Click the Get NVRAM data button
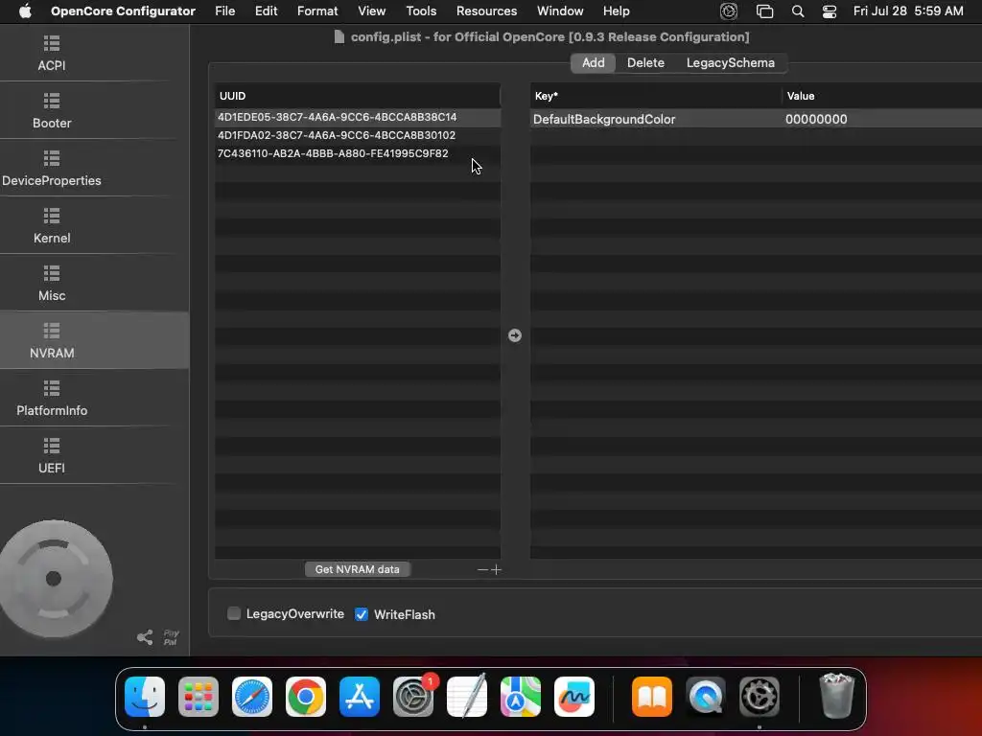The image size is (982, 736). click(357, 569)
